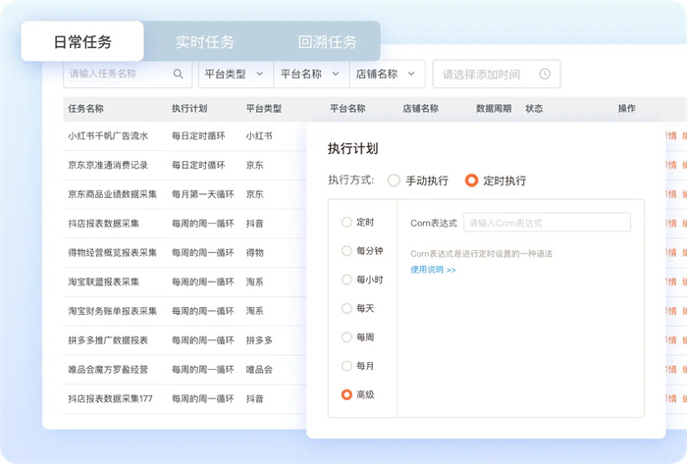
Task: Pick the 每周 schedule radio button
Action: click(346, 336)
